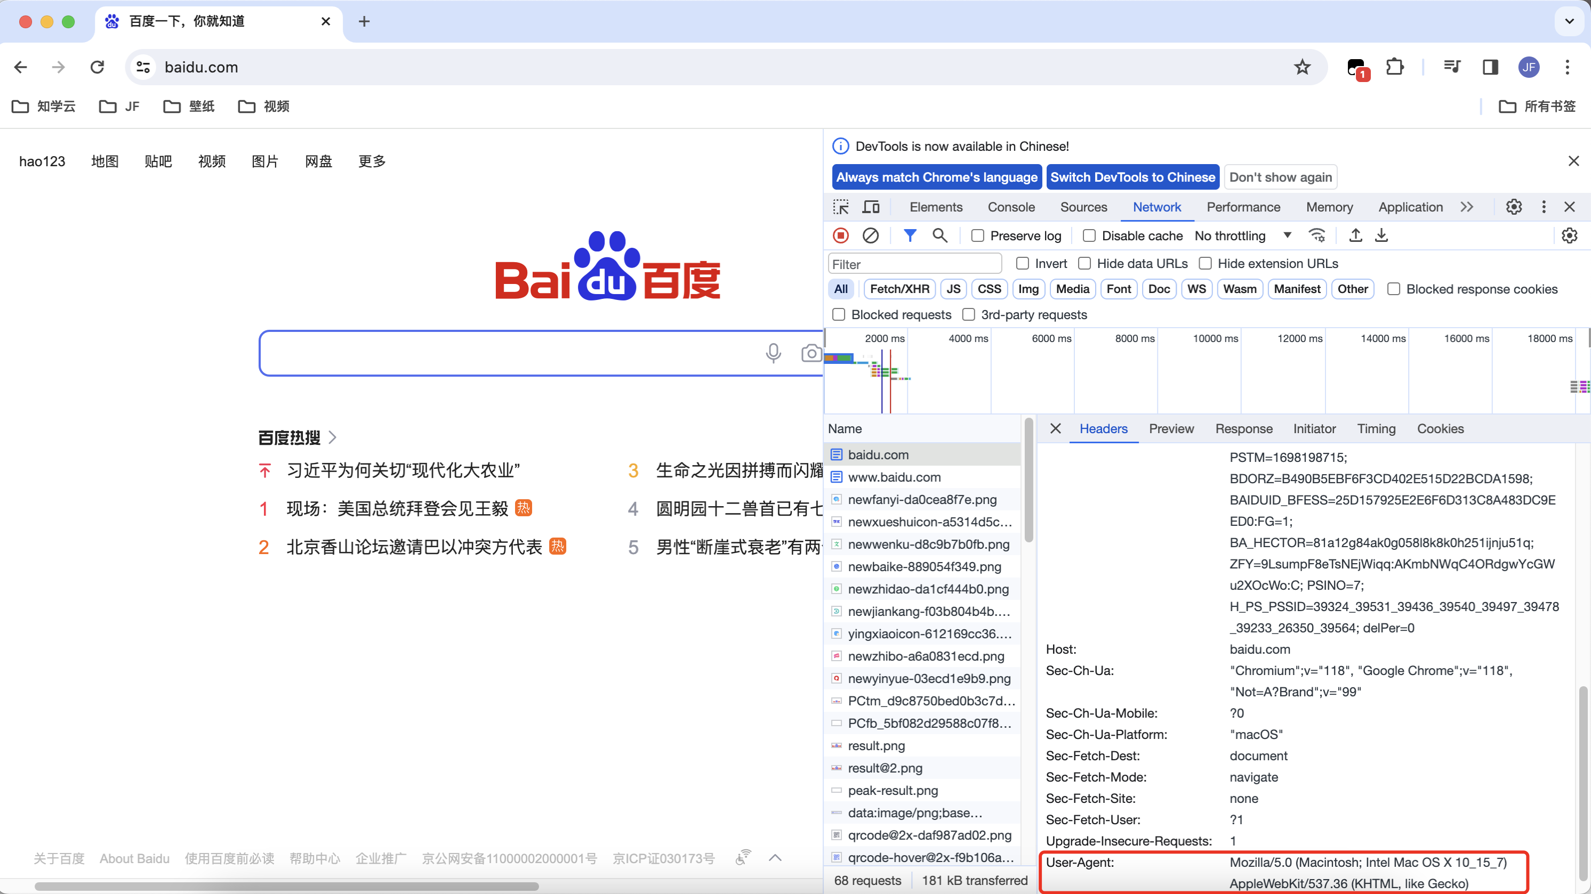Screen dimensions: 1591x894
Task: Open DevTools customize three-dot menu
Action: click(x=1544, y=207)
